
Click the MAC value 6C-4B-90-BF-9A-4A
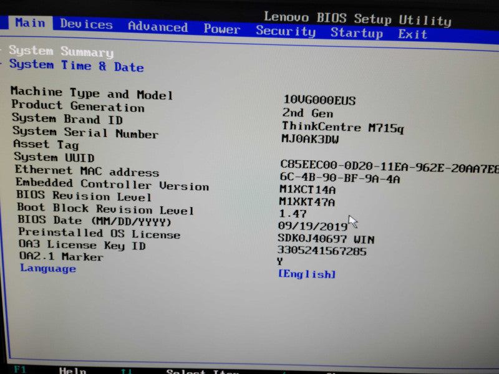[339, 178]
